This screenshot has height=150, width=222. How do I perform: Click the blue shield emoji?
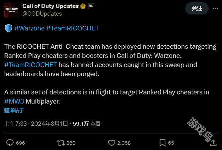tap(8, 28)
